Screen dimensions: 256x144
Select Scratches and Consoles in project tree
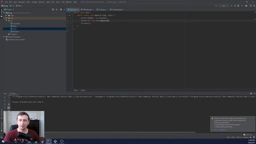(16, 40)
